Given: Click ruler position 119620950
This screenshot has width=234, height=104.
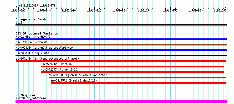Looking at the screenshot, I should click(x=170, y=11).
